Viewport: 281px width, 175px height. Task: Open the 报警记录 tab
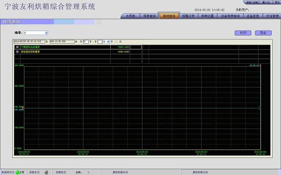pos(188,16)
